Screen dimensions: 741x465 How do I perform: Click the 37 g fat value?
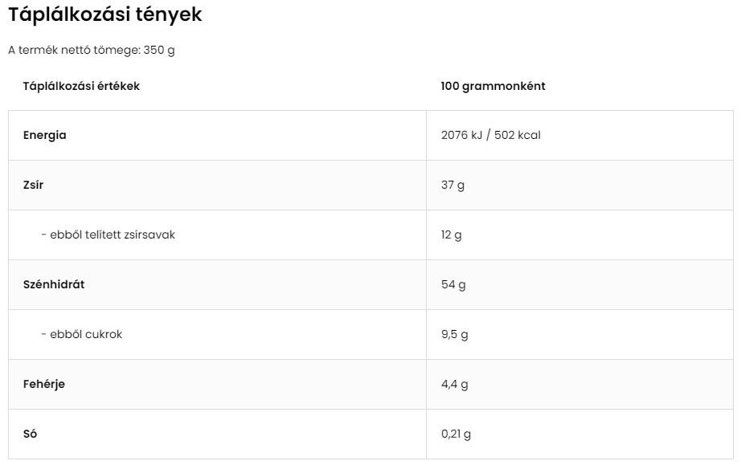tap(452, 185)
